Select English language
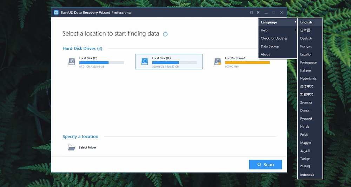This screenshot has height=187, width=351. point(310,22)
